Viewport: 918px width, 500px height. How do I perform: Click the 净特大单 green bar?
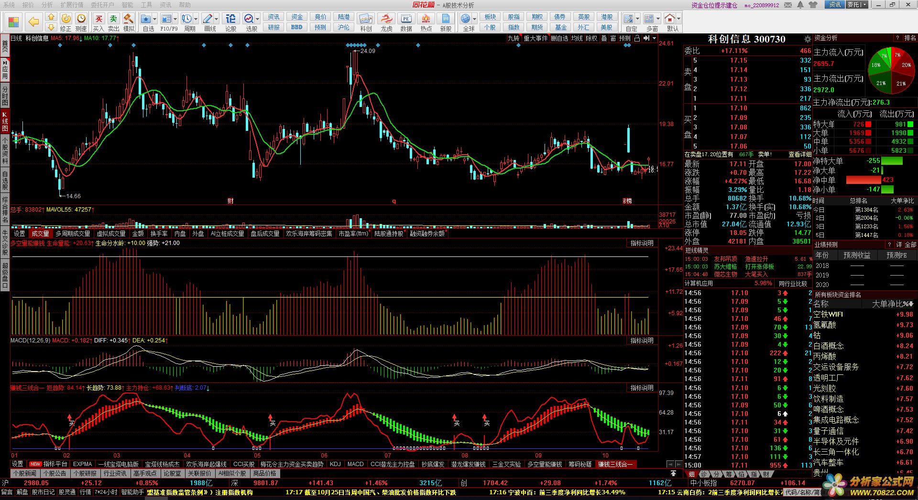pyautogui.click(x=892, y=161)
